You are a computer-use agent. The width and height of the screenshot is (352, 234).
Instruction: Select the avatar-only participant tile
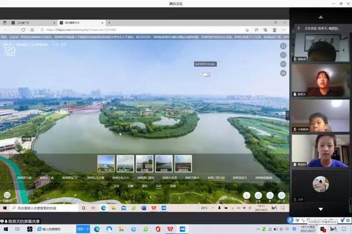[x=321, y=186]
